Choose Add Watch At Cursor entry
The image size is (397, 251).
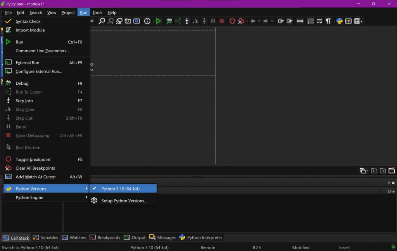point(47,177)
